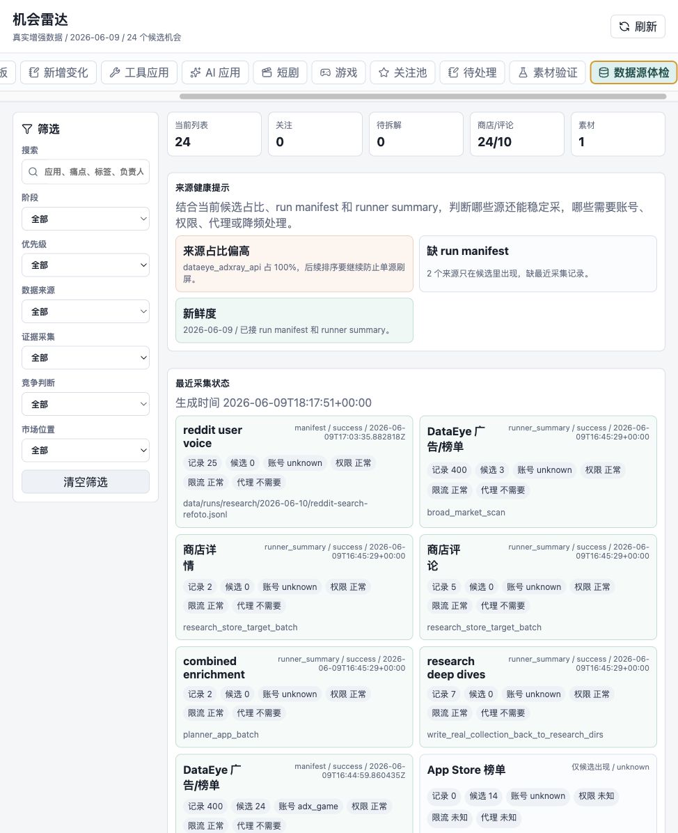Image resolution: width=678 pixels, height=833 pixels.
Task: Click the edit icon of 待处理
Action: (x=453, y=72)
